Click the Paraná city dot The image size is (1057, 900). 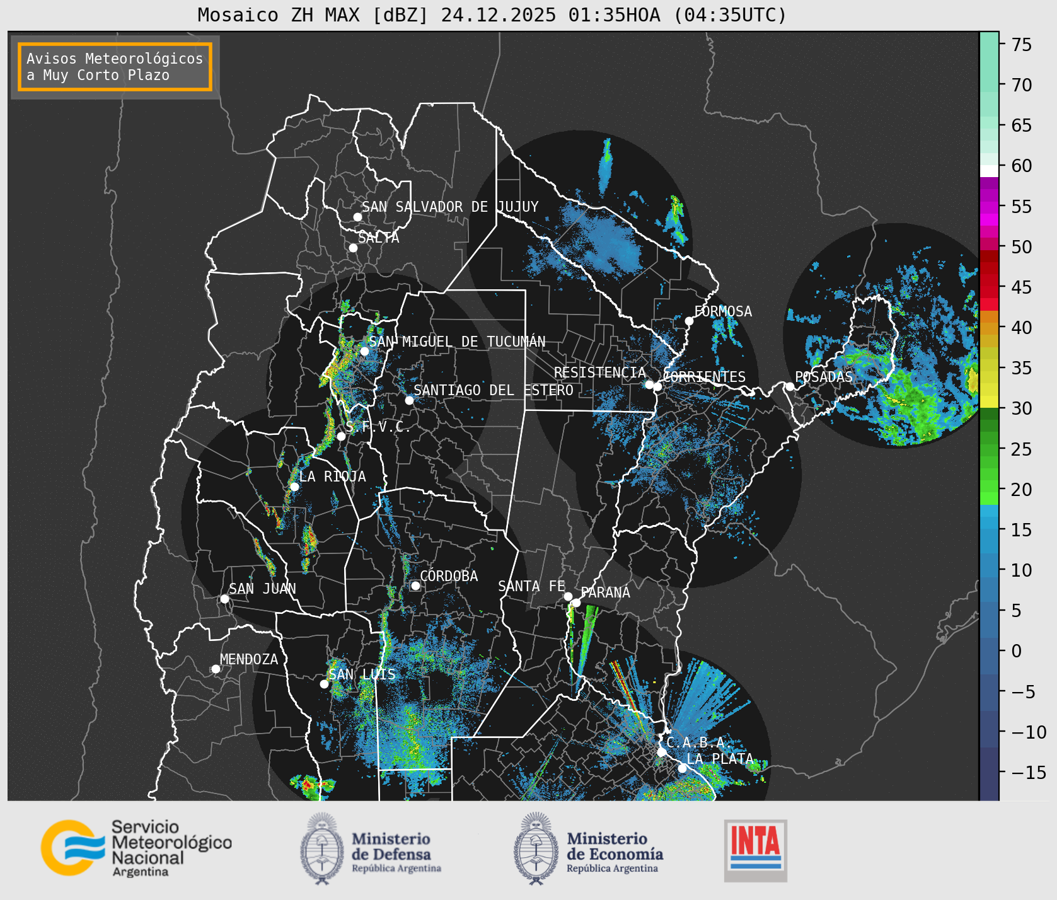(x=576, y=603)
